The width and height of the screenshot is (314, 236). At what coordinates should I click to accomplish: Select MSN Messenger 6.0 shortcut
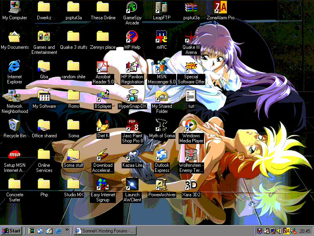pyautogui.click(x=162, y=66)
